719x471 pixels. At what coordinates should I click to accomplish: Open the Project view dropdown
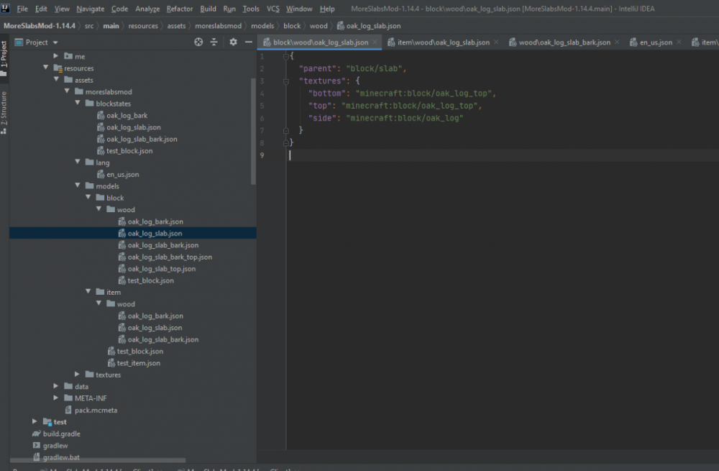[x=55, y=42]
